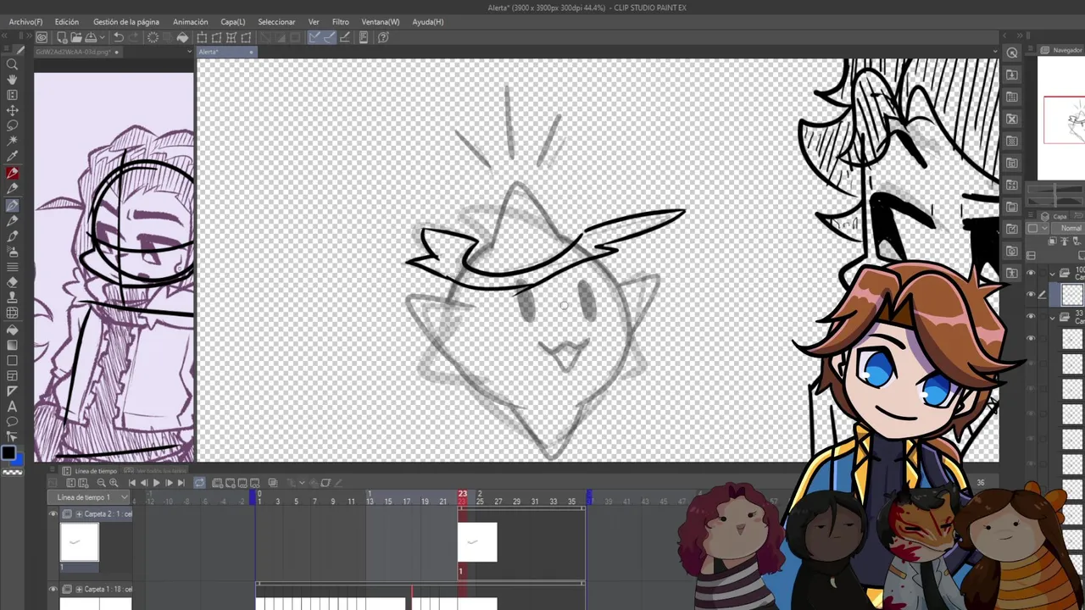Click the undo arrow icon
The width and height of the screenshot is (1085, 610).
pyautogui.click(x=119, y=37)
